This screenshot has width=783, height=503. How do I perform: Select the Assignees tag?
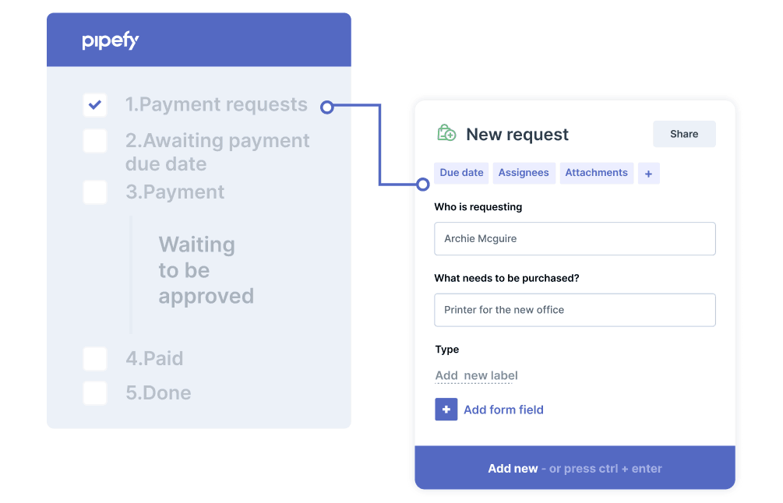[x=524, y=173]
